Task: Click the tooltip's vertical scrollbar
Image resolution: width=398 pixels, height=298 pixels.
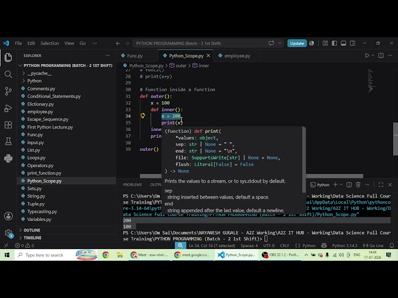Action: tap(304, 160)
